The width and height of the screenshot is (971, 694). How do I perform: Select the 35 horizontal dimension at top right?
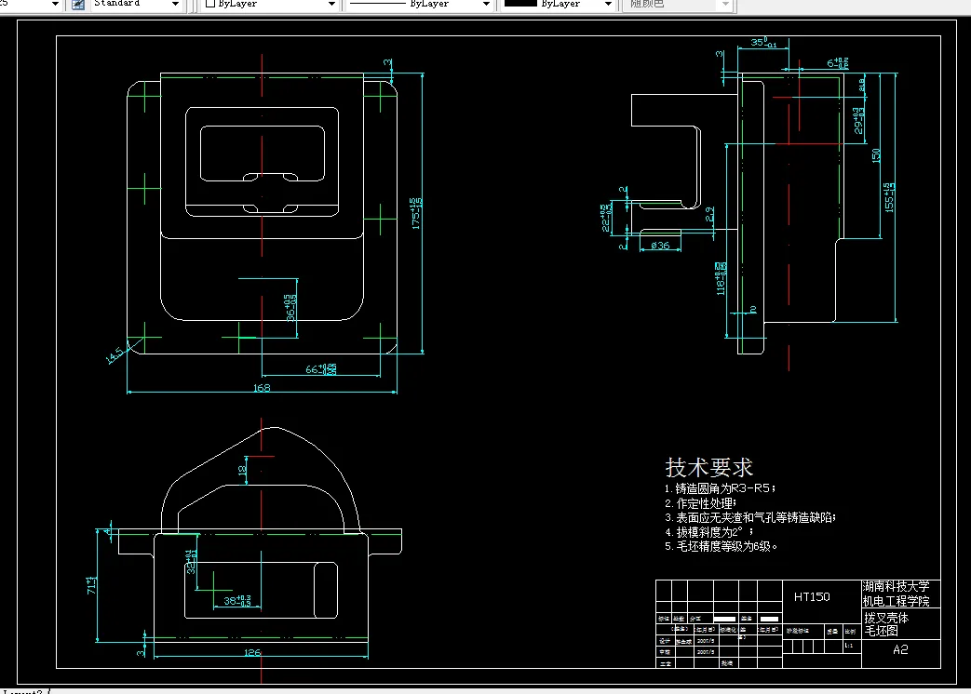(x=763, y=42)
